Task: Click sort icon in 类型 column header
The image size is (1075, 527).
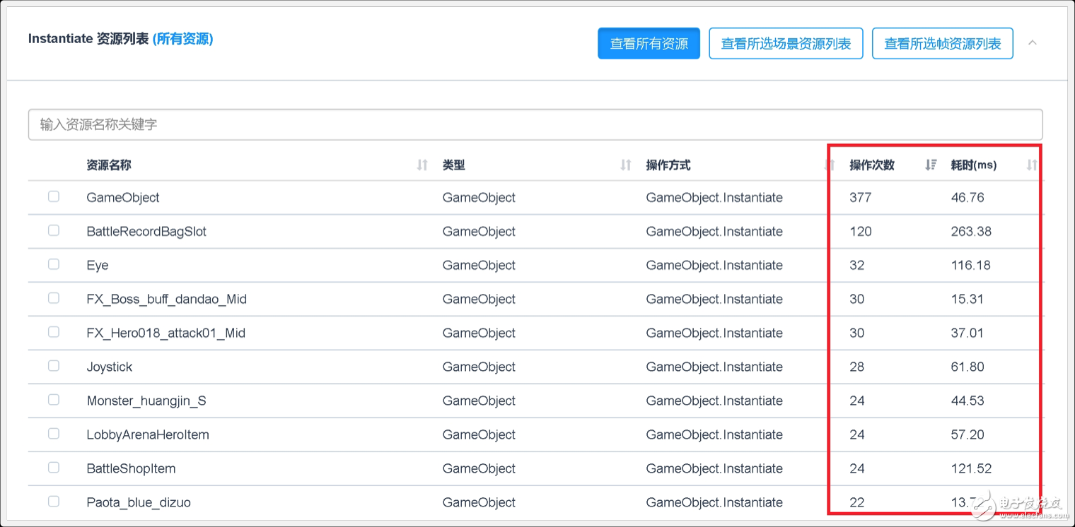Action: pos(626,165)
